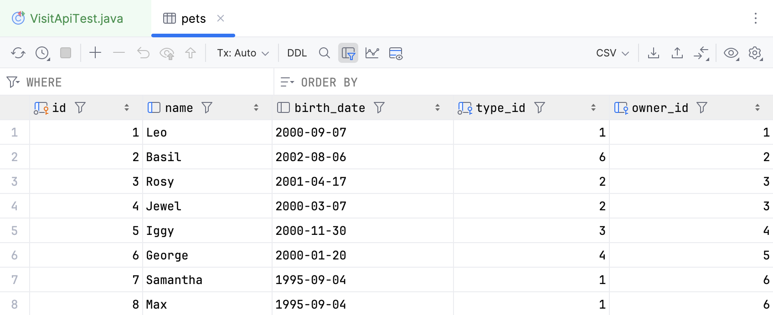The width and height of the screenshot is (773, 315).
Task: Click the export data download icon
Action: tap(653, 53)
